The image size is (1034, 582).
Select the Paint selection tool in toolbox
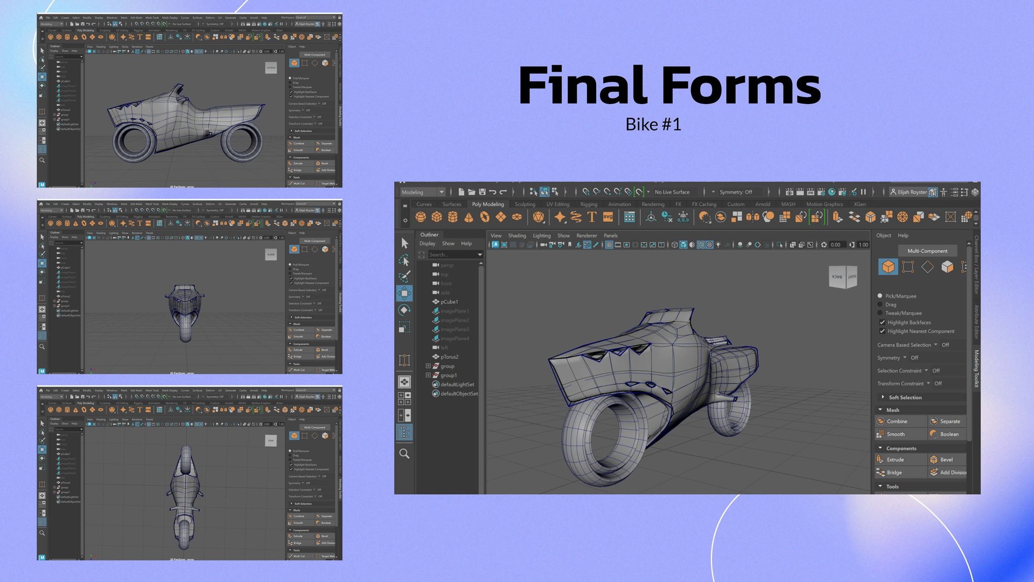tap(404, 277)
